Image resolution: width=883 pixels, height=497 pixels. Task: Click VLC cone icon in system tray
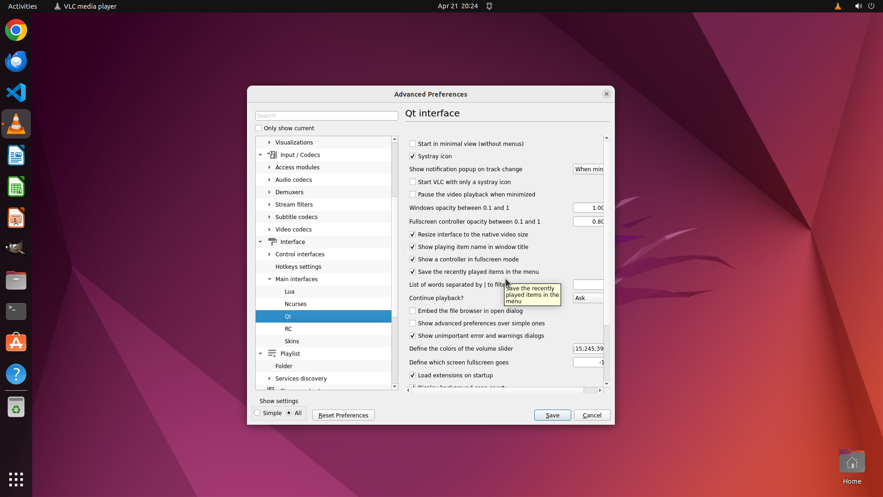click(x=837, y=6)
